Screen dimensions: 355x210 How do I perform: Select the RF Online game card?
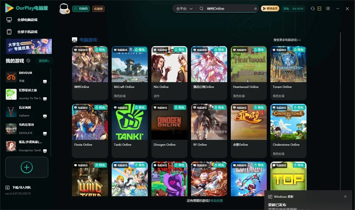tap(209, 131)
